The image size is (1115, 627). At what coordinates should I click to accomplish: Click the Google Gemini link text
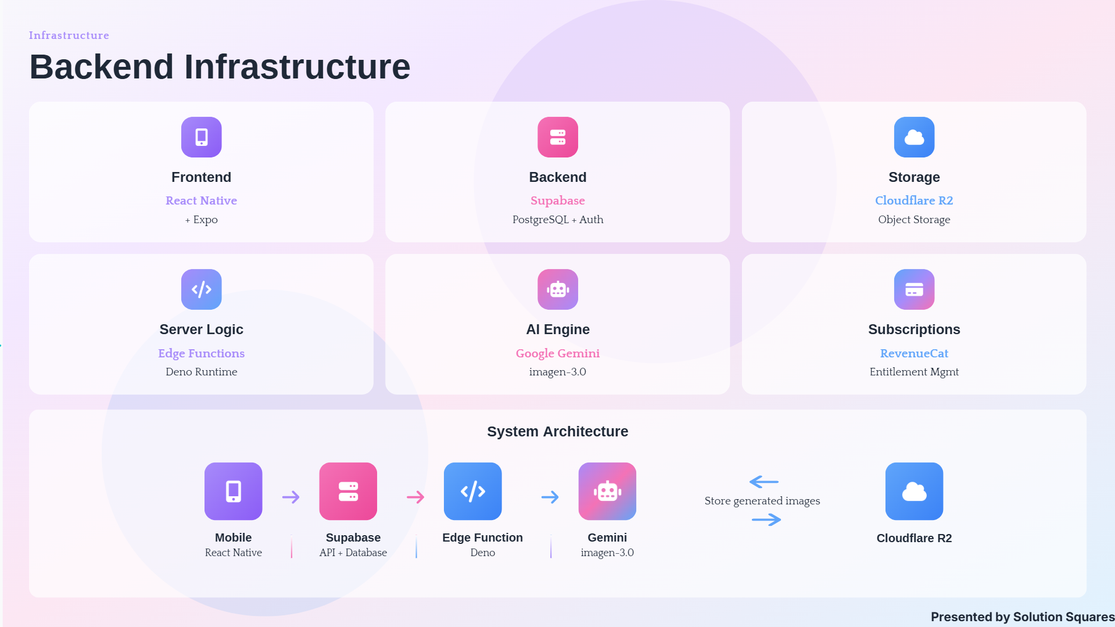coord(558,353)
